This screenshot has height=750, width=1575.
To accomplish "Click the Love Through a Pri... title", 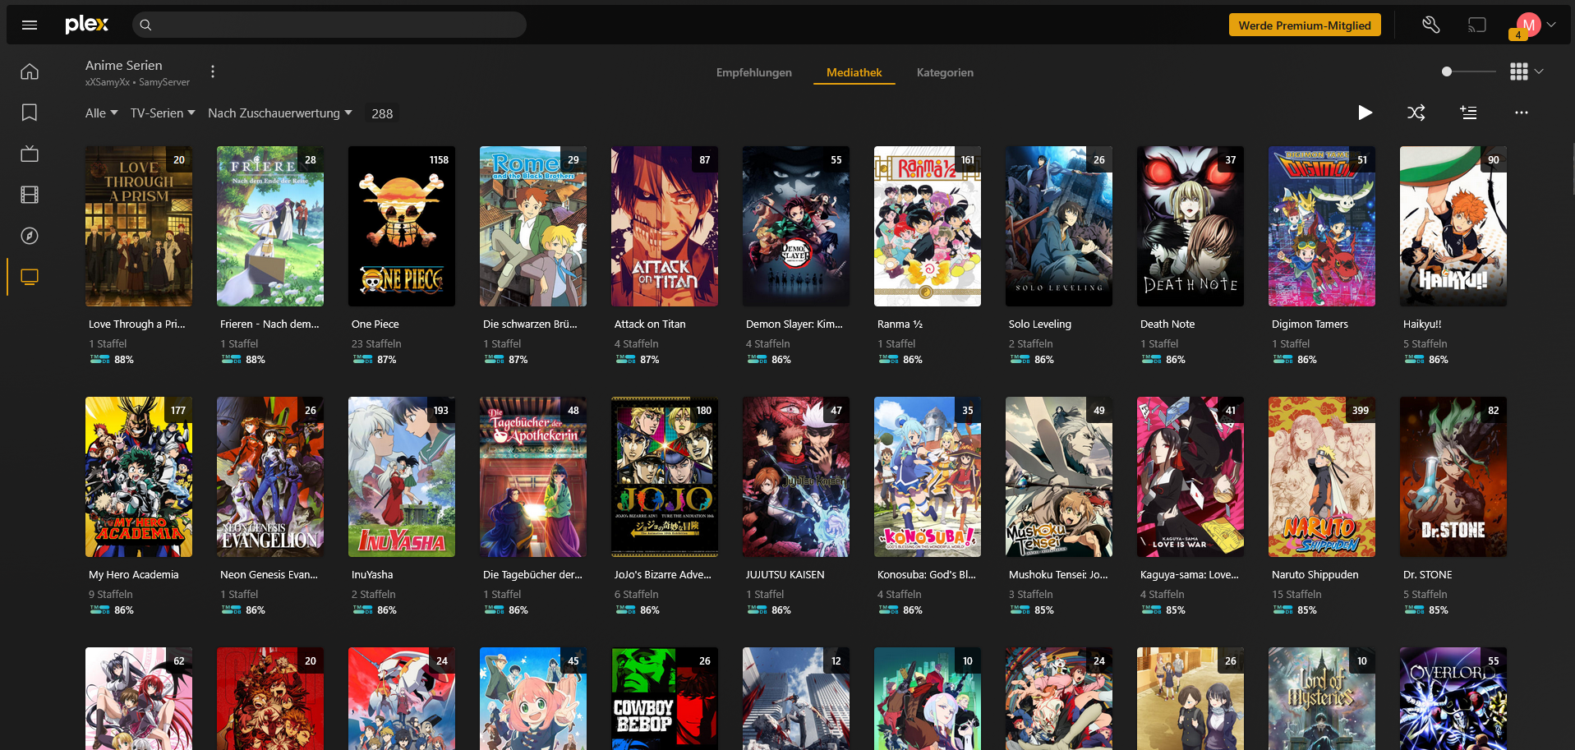I will click(137, 324).
